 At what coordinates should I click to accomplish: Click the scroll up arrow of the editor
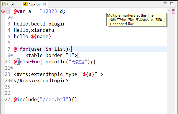tap(169, 11)
